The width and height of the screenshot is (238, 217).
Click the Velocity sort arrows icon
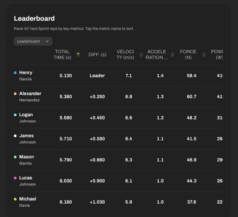point(141,55)
